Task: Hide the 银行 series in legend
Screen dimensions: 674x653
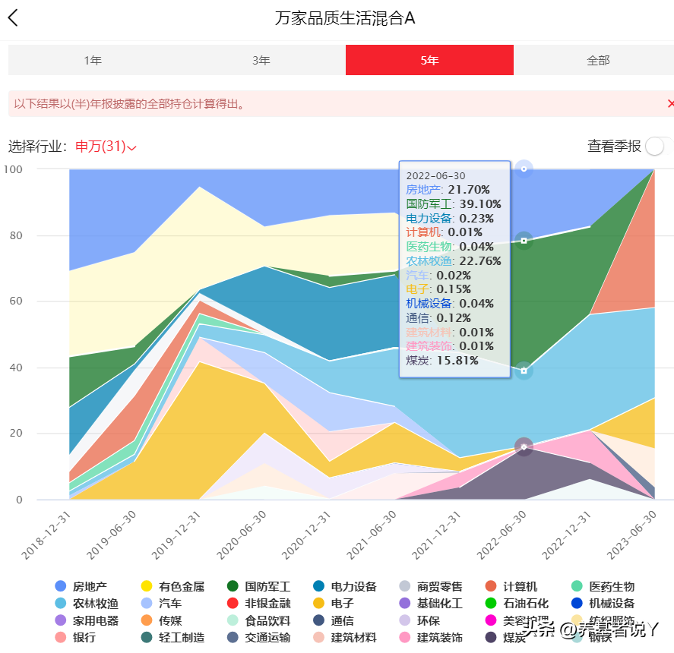Action: click(75, 638)
